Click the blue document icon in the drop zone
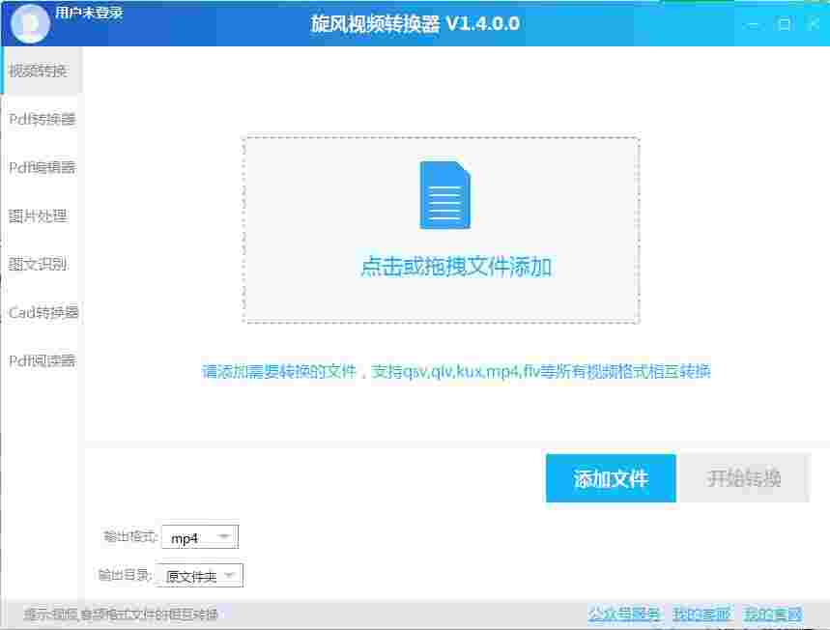Screen dimensions: 830x630 (444, 194)
